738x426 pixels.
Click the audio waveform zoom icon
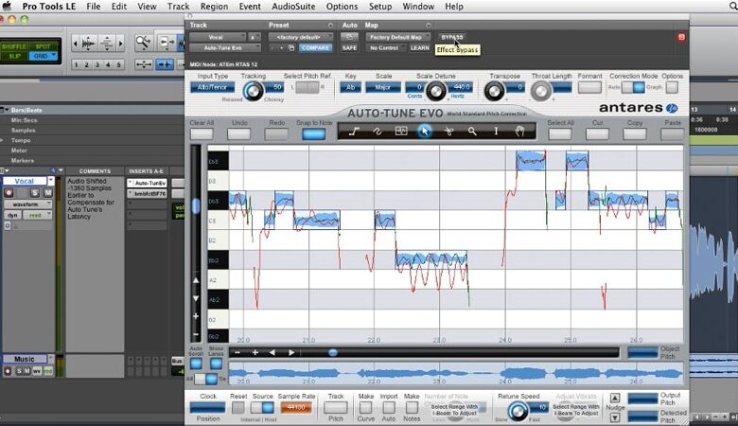89,44
